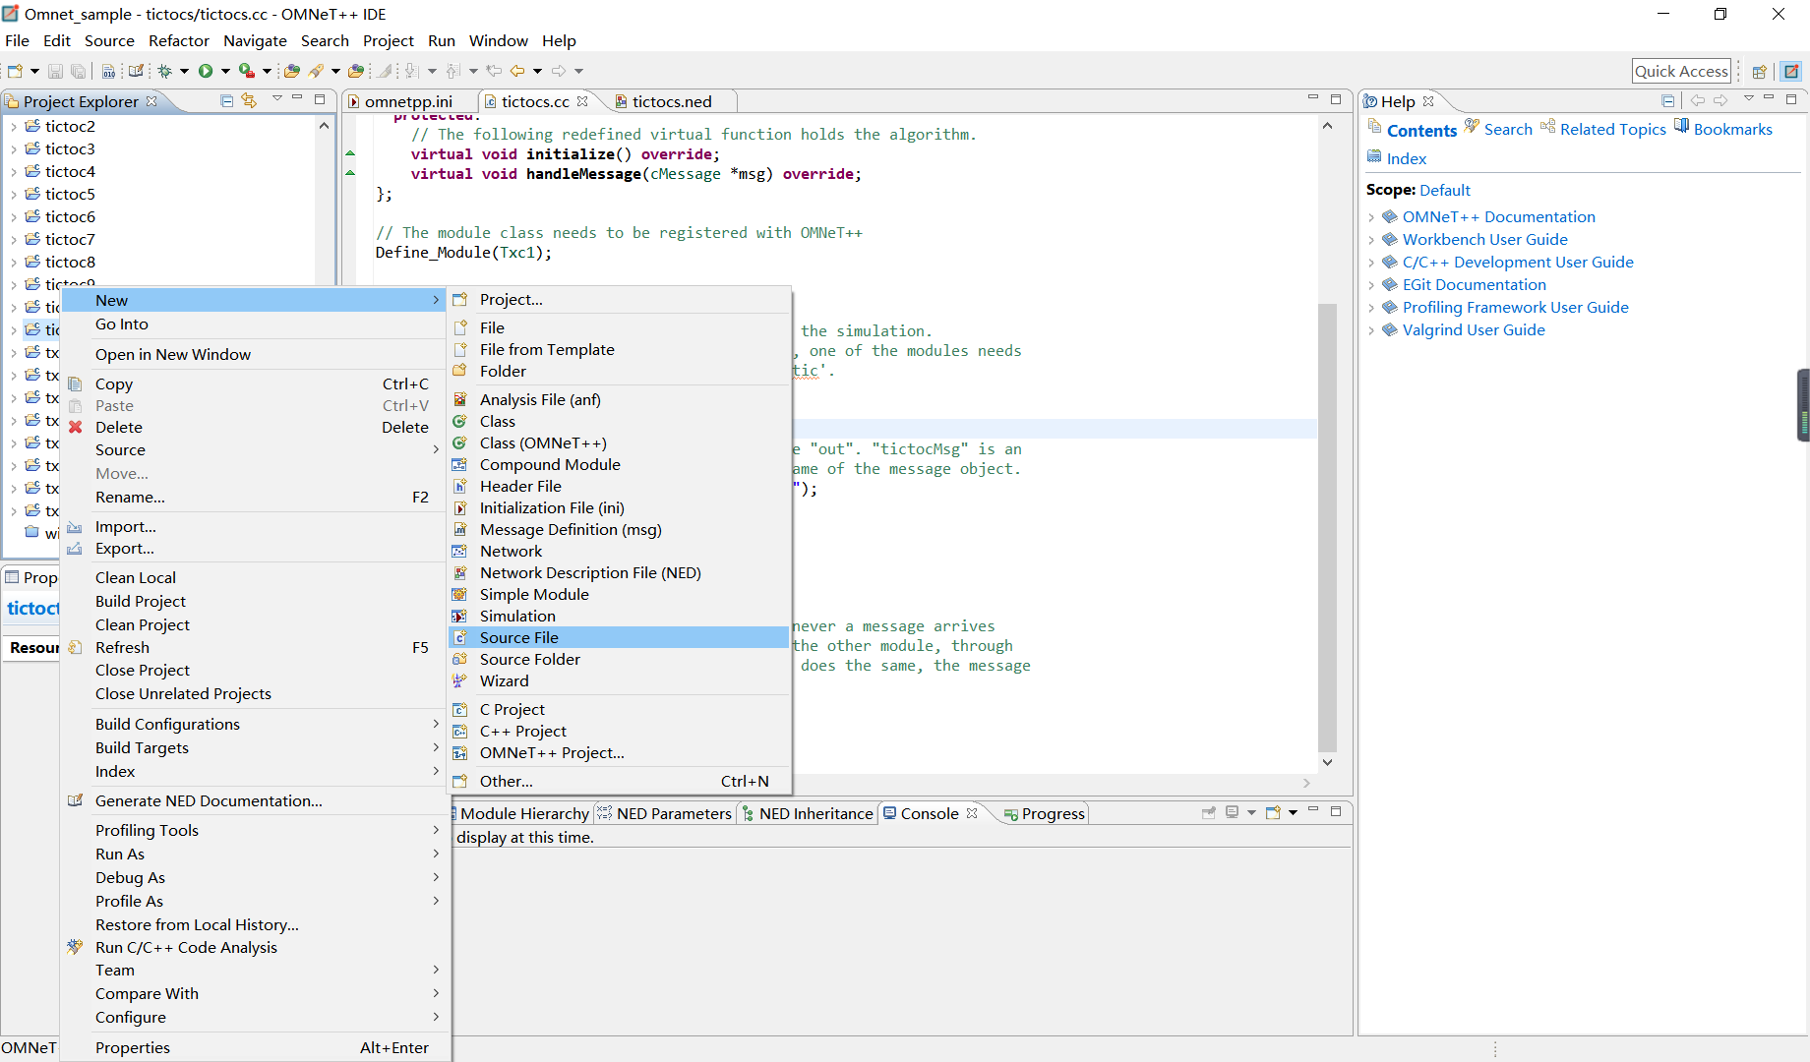Click the Open Type toolbar icon
This screenshot has height=1062, width=1810.
tap(292, 71)
